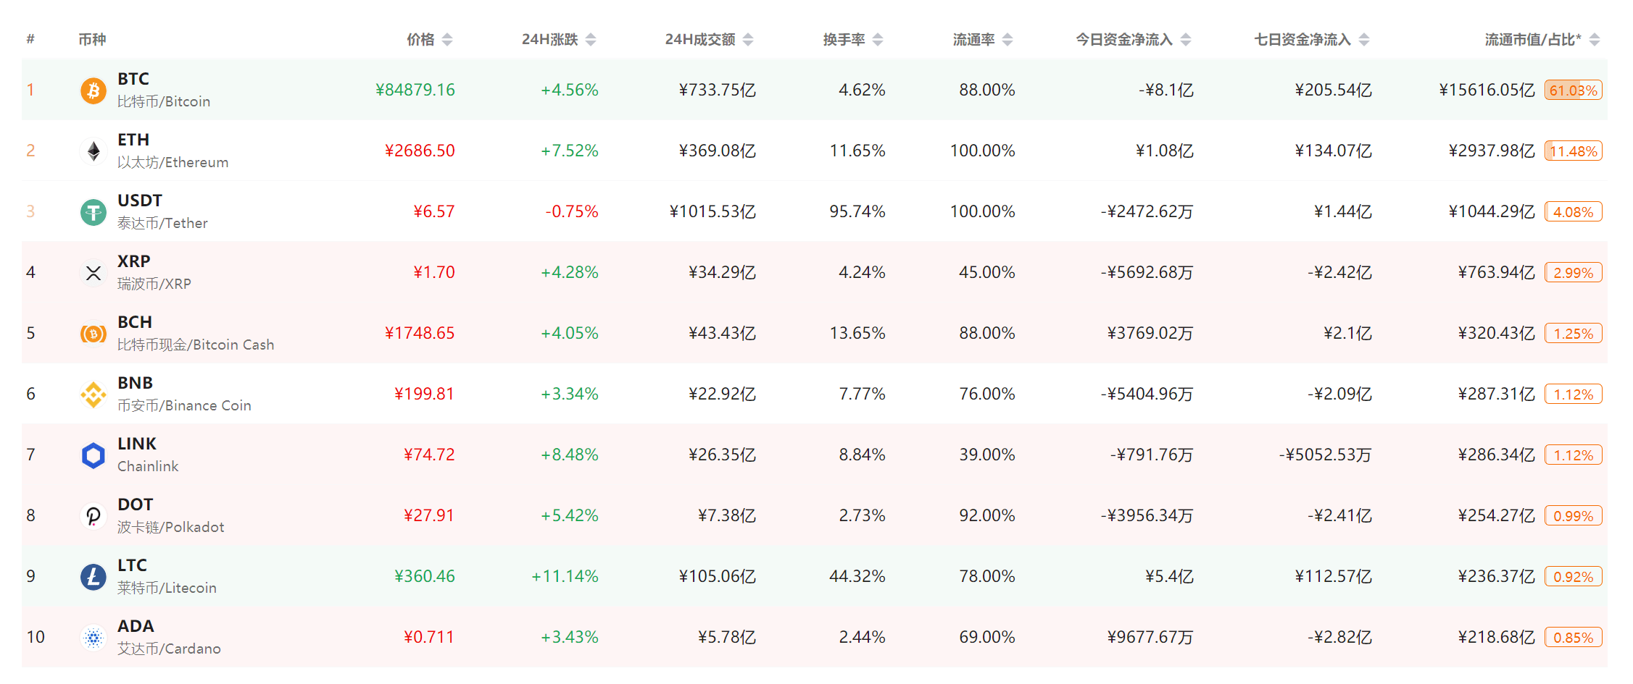Click the Bitcoin coin logo icon
This screenshot has height=684, width=1633.
(93, 90)
